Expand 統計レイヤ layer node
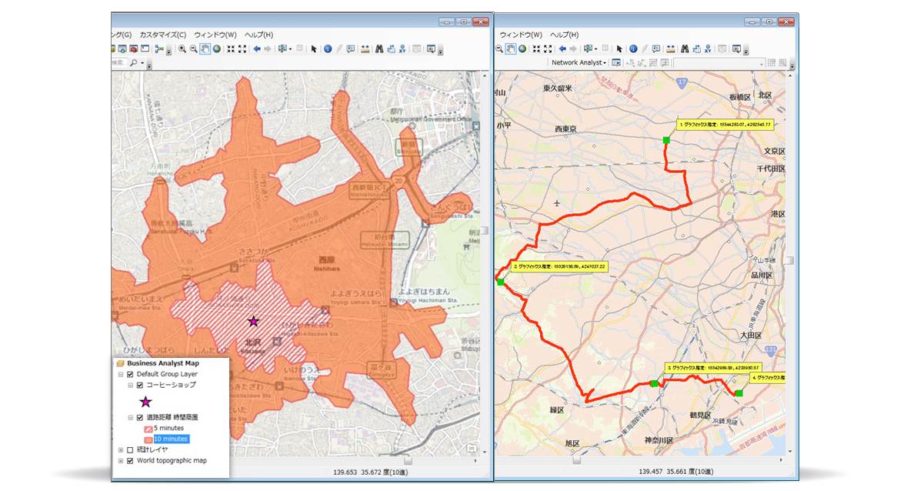This screenshot has height=491, width=897. click(121, 449)
